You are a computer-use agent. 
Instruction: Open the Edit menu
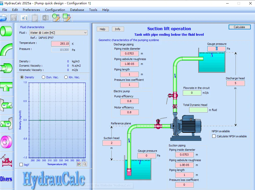pyautogui.click(x=15, y=10)
